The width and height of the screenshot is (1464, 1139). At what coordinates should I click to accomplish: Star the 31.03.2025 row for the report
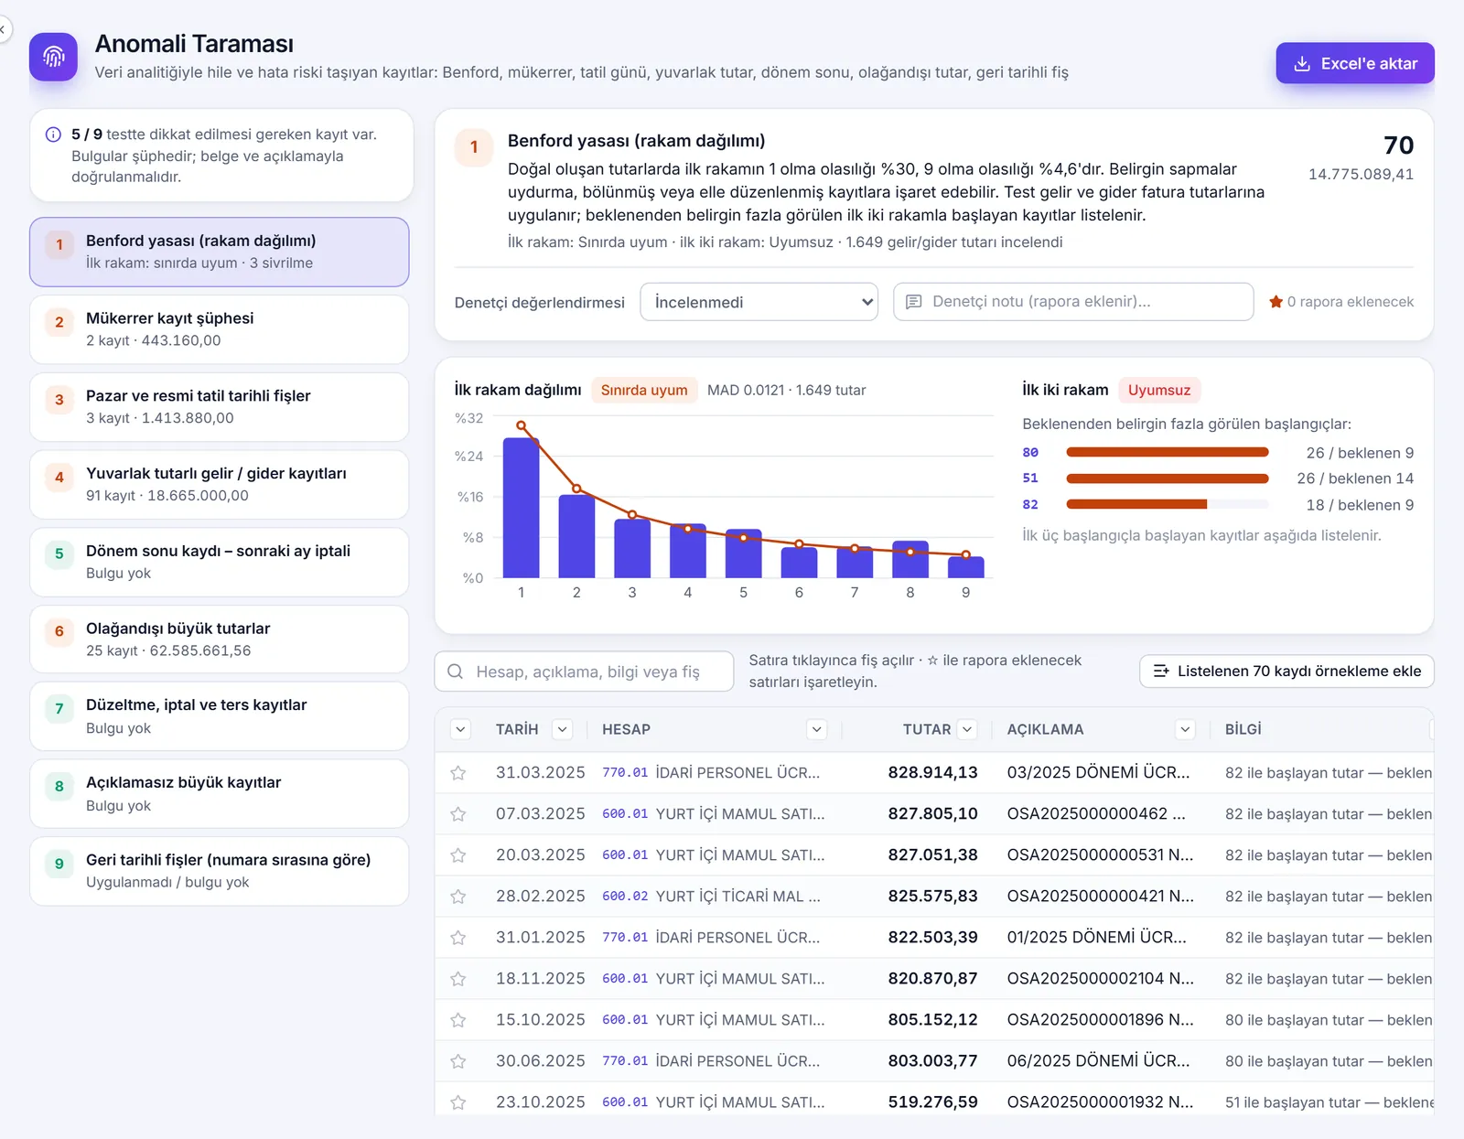tap(458, 773)
